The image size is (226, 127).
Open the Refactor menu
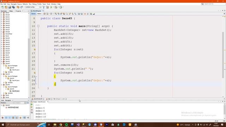pyautogui.click(x=25, y=4)
